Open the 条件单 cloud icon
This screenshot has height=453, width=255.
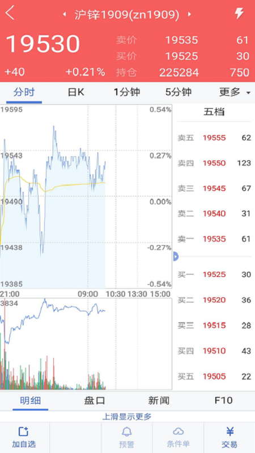click(178, 437)
